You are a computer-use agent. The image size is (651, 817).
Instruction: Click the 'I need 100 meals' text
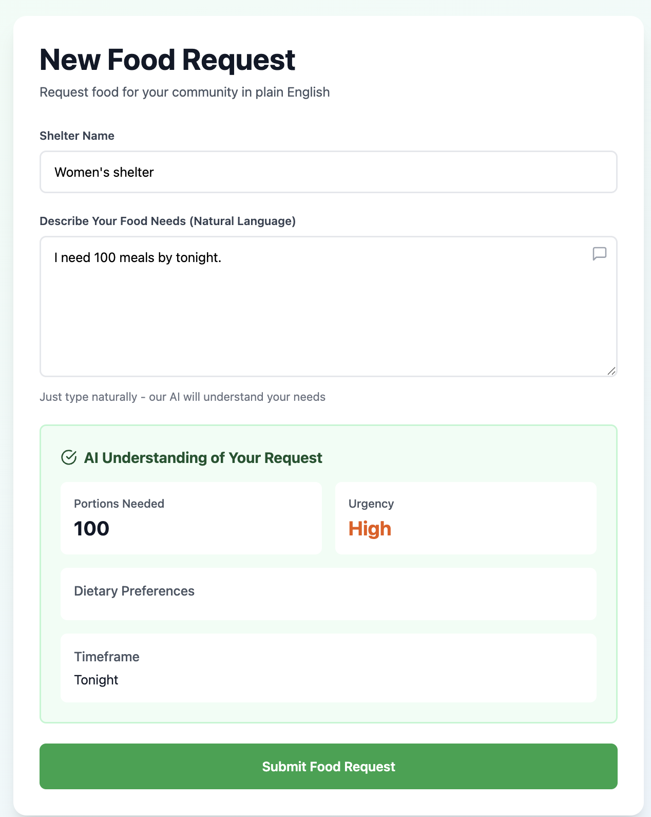(138, 257)
